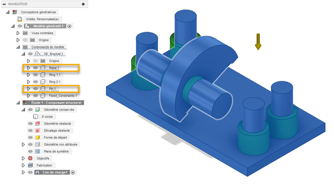
Task: Show the hidden top-level Origine folder
Action: (25, 40)
